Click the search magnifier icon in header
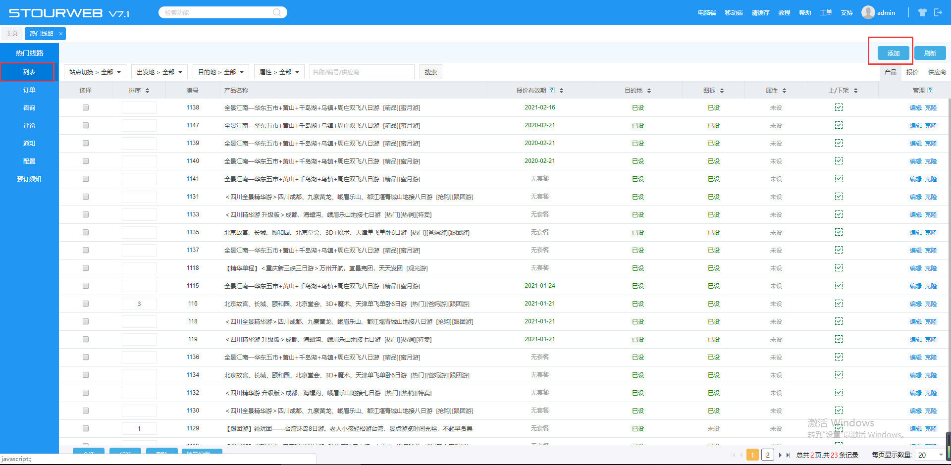Viewport: 951px width, 465px height. pos(277,12)
